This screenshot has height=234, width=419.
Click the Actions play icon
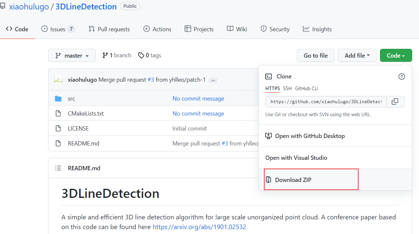point(147,29)
